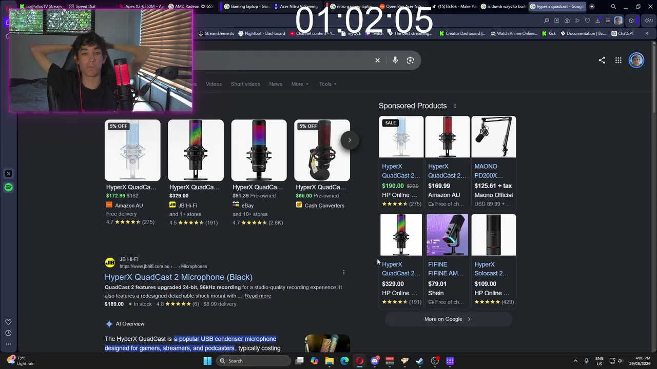This screenshot has width=657, height=369.
Task: Open the ChatGPT bookmark
Action: 623,34
